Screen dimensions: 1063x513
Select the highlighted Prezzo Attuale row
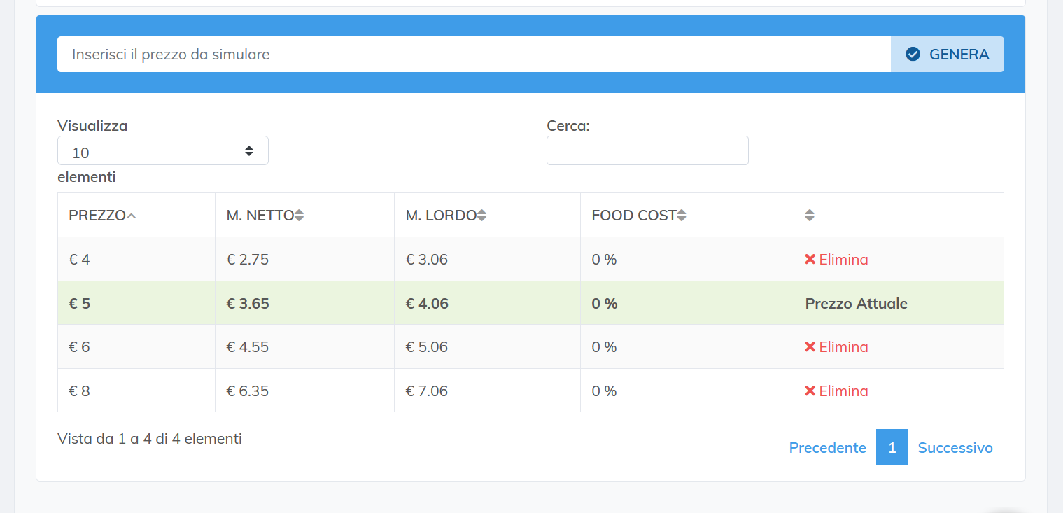pyautogui.click(x=856, y=304)
